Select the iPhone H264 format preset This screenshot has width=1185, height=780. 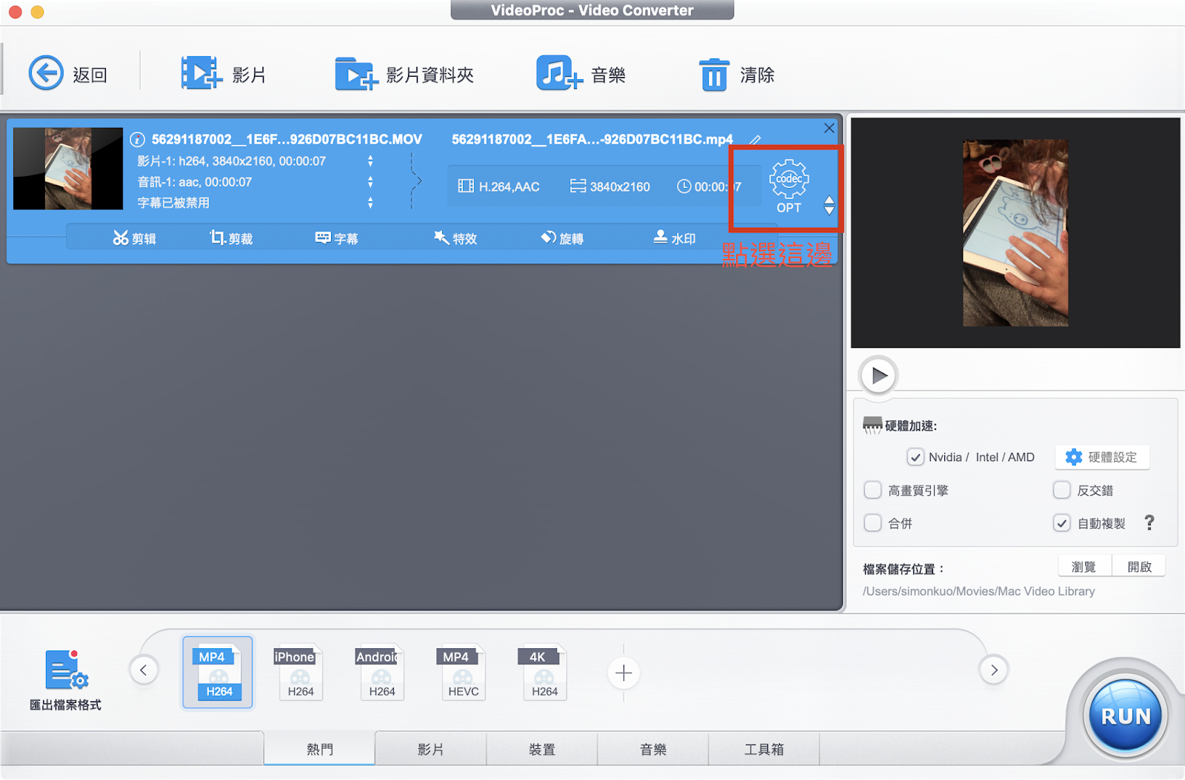pos(298,672)
